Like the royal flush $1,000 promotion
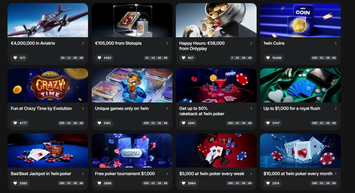Viewport: 355px width, 193px height. (268, 123)
